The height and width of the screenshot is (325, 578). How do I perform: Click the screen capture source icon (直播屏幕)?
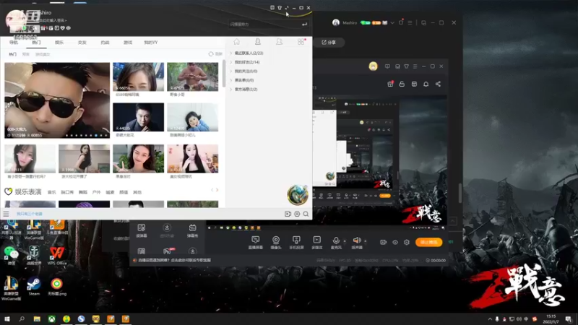pyautogui.click(x=256, y=243)
